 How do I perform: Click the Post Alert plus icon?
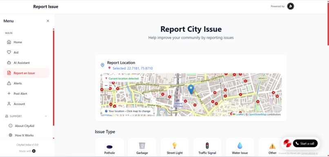(x=9, y=93)
